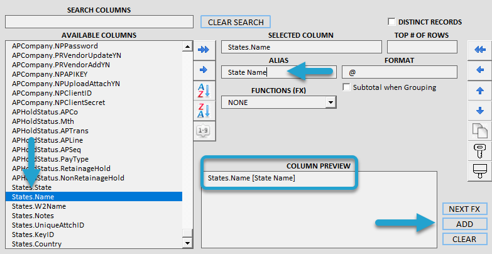Check Subtotal when Grouping option
The image size is (492, 254).
click(346, 87)
